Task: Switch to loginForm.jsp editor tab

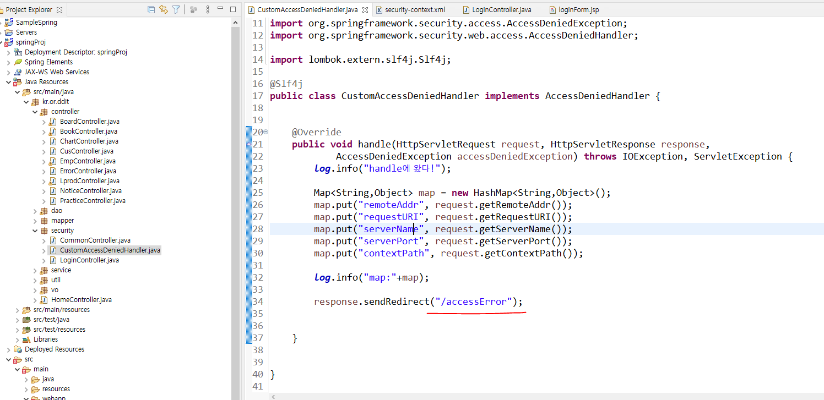Action: coord(574,10)
